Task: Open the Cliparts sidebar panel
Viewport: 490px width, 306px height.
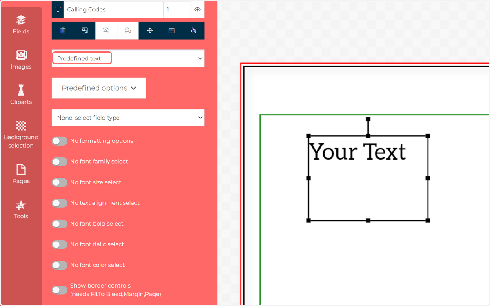Action: point(21,95)
